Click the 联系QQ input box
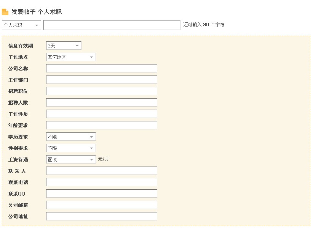This screenshot has height=228, width=313. (x=101, y=194)
